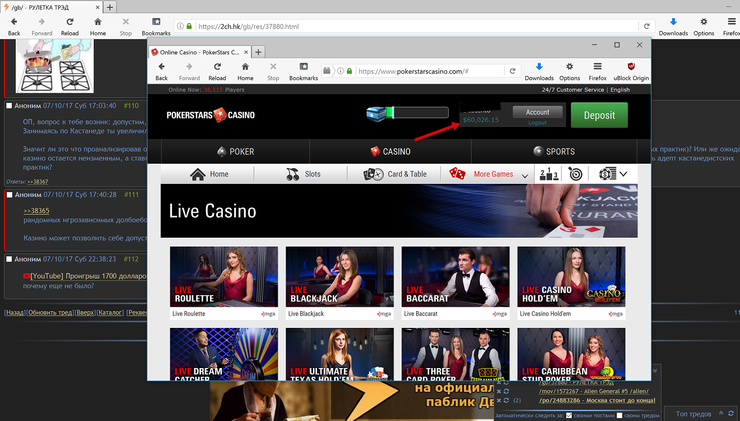Image resolution: width=740 pixels, height=421 pixels.
Task: Open the cashier chips dropdown
Action: (x=613, y=174)
